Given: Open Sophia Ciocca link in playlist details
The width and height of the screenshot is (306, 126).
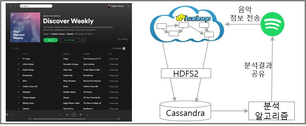Looking at the screenshot, I should pos(58,34).
